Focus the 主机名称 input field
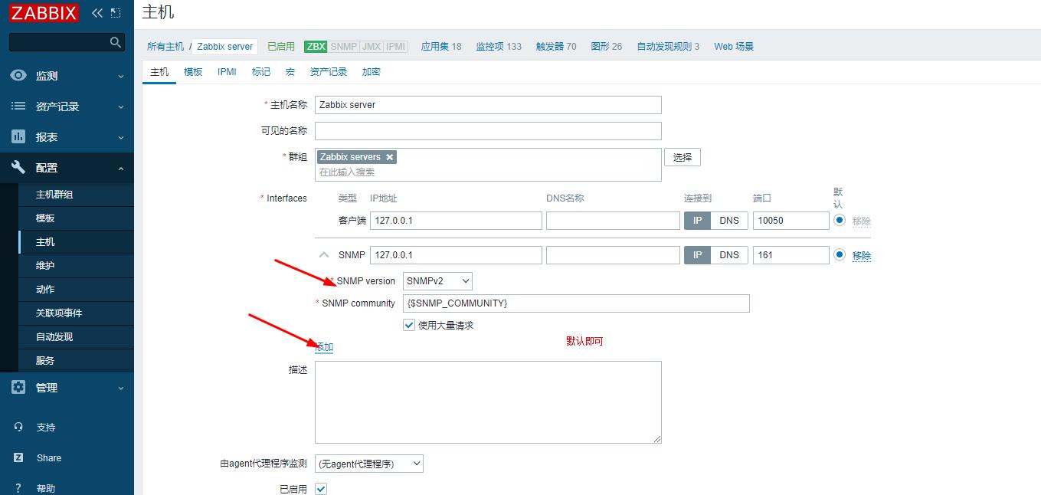 pyautogui.click(x=488, y=105)
